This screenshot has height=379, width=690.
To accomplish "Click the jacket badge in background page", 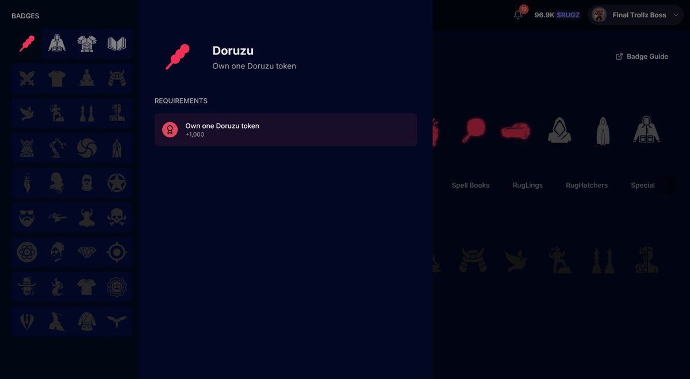I will tap(646, 130).
